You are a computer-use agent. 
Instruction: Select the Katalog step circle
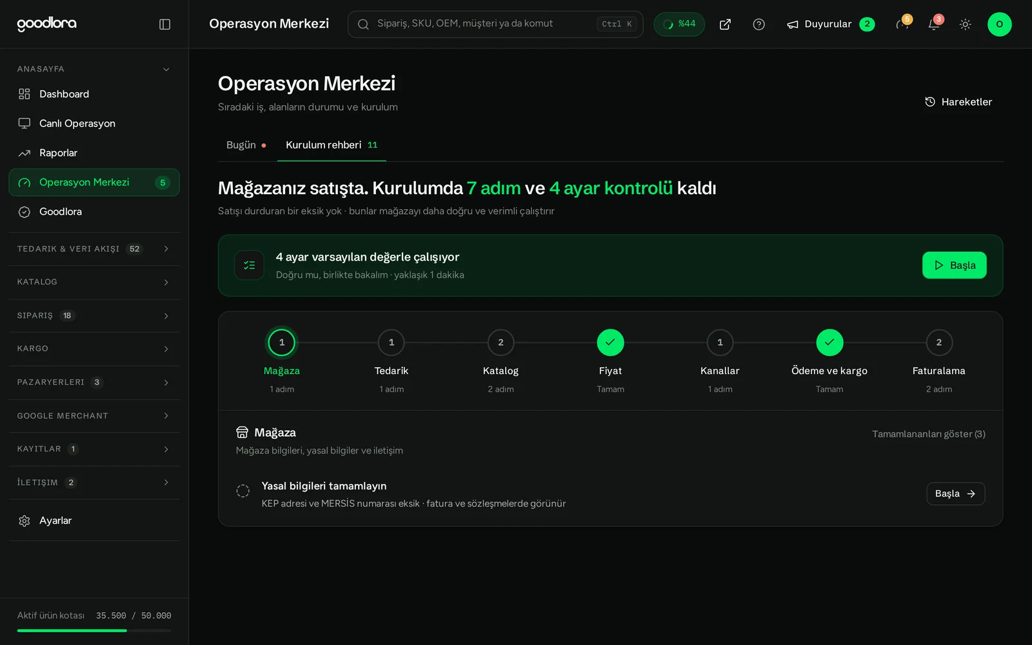[501, 342]
